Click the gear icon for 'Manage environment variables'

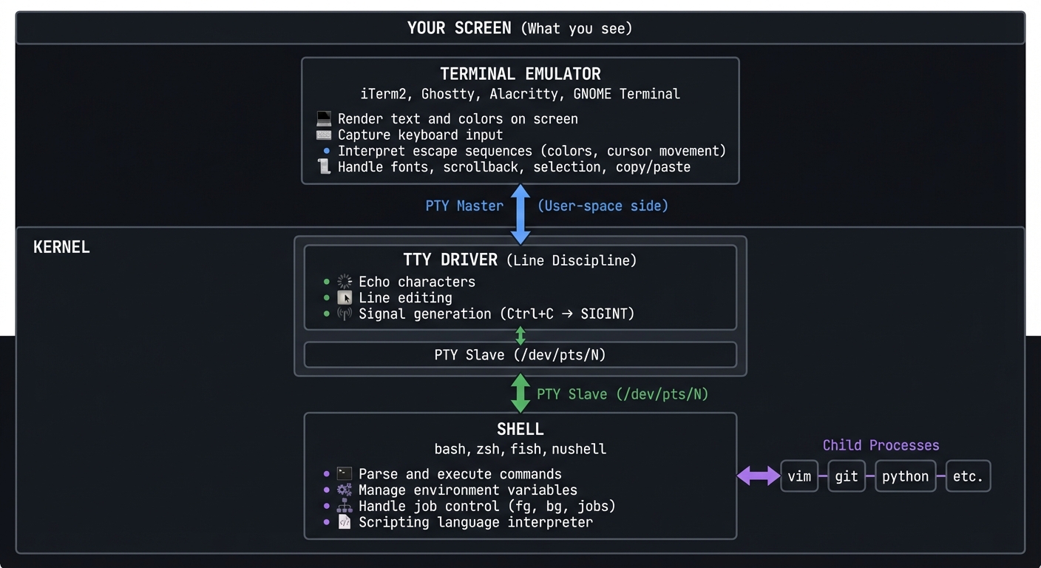343,490
